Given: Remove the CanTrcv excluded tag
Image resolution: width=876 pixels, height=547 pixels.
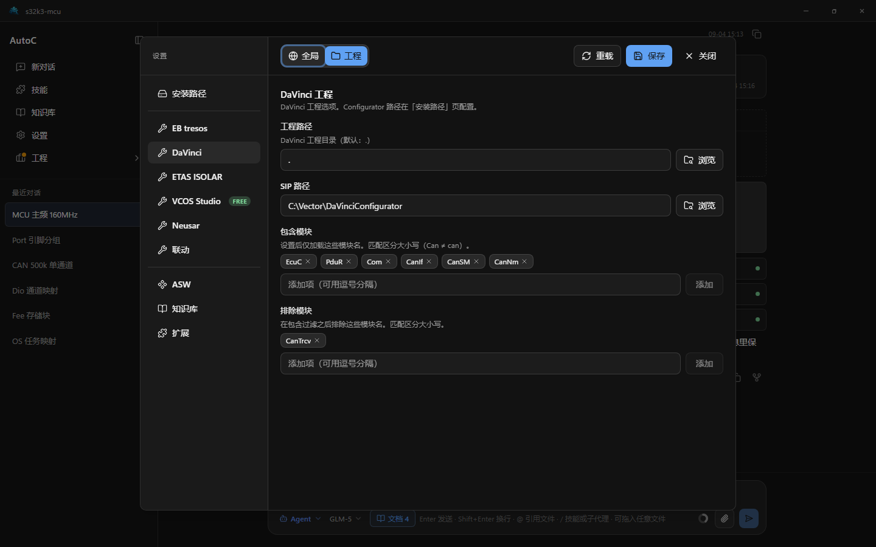Looking at the screenshot, I should click(317, 341).
